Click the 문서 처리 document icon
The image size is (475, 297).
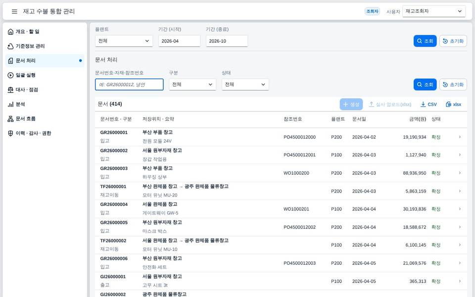[x=10, y=60]
